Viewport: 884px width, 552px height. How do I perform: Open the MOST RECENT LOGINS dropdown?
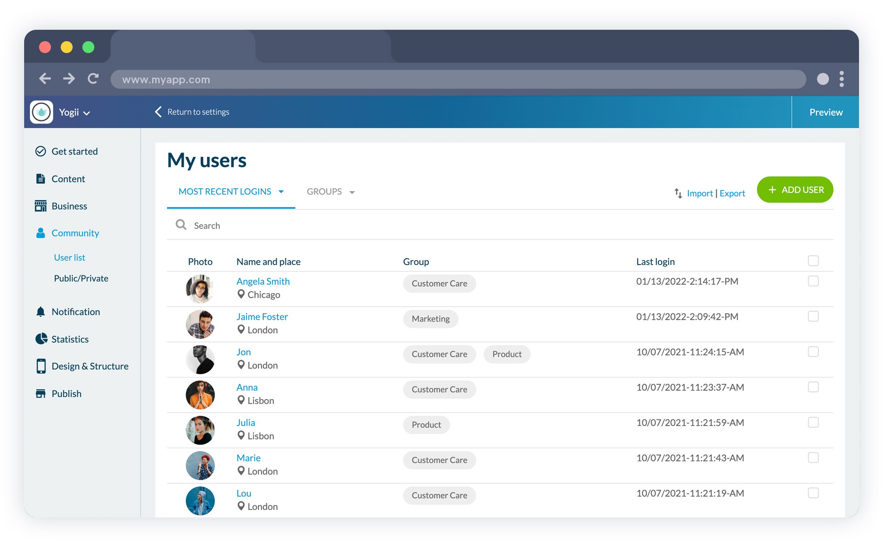tap(231, 191)
